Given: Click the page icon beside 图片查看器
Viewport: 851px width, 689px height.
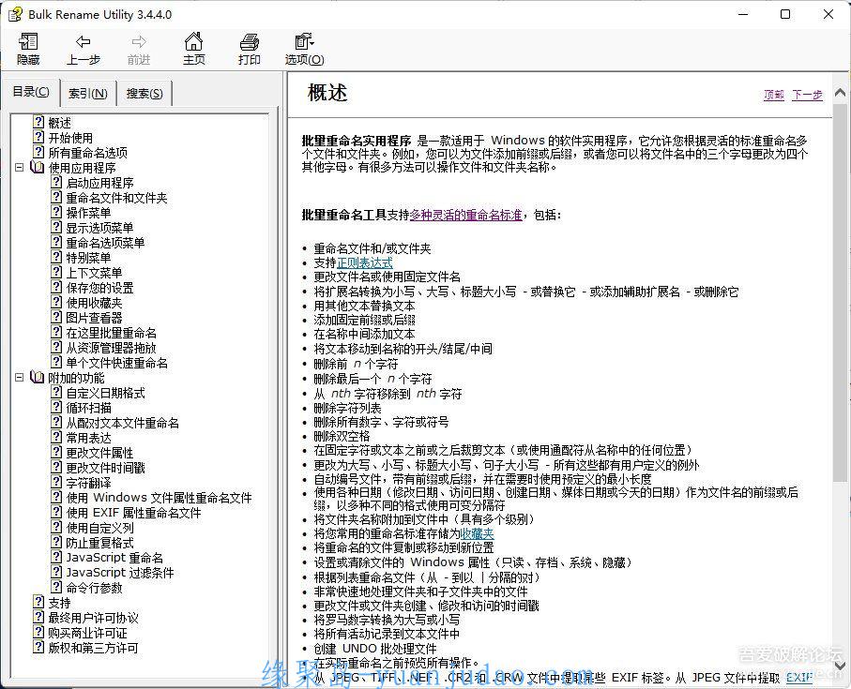Looking at the screenshot, I should point(56,317).
